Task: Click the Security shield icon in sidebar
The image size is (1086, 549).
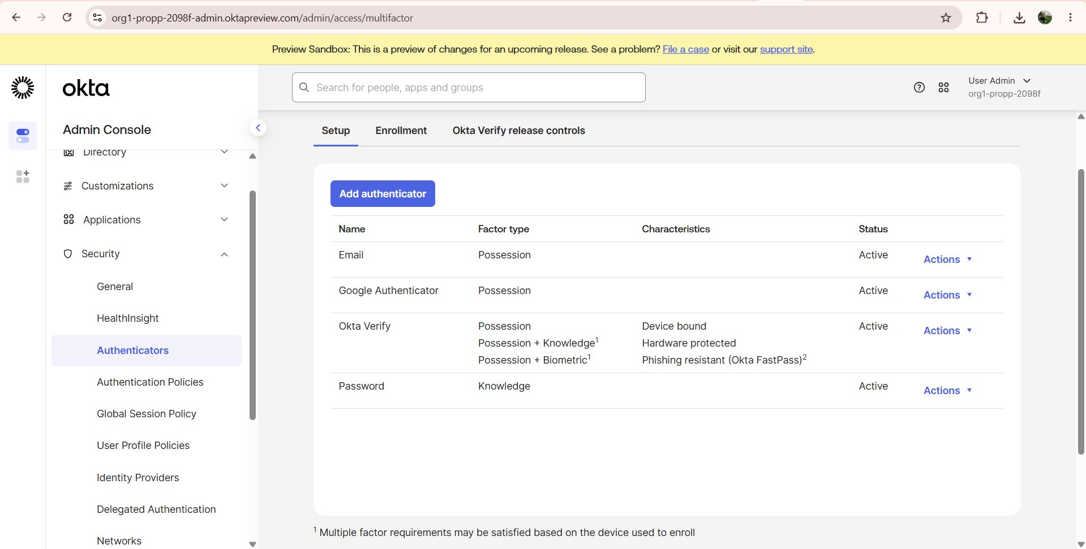Action: 68,254
